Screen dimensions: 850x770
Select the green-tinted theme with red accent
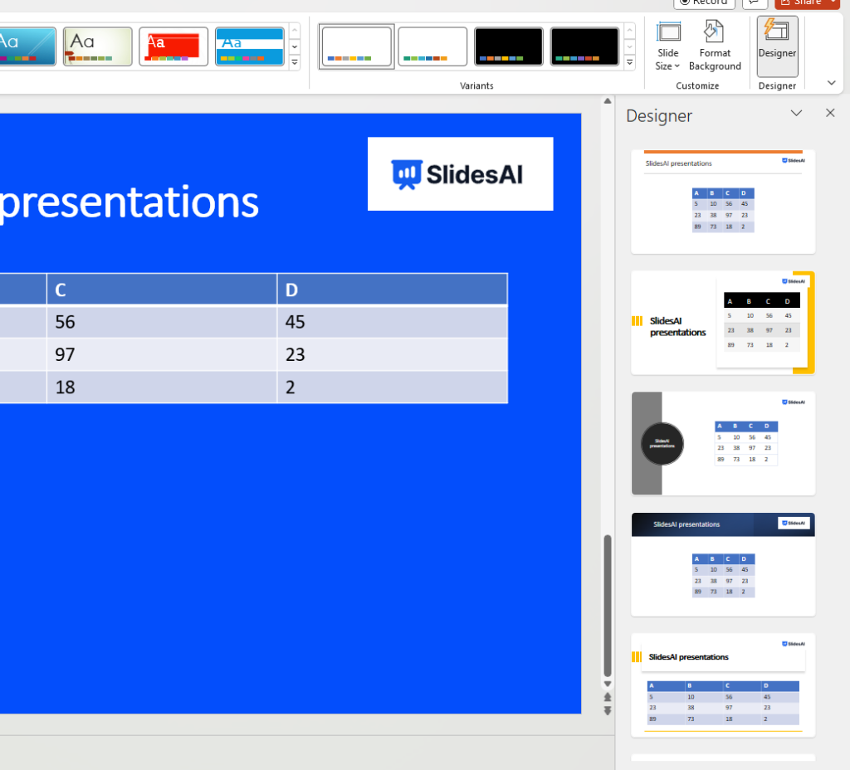[x=98, y=46]
